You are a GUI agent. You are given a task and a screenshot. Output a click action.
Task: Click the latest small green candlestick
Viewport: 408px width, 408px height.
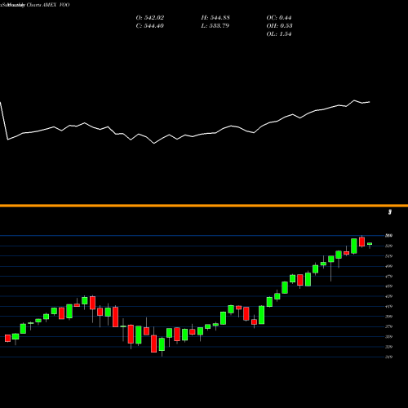370,244
